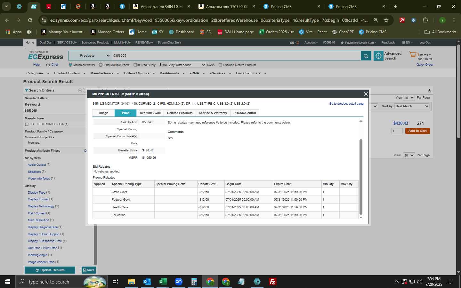Open Chat icon link
The width and height of the screenshot is (461, 288).
click(x=52, y=65)
